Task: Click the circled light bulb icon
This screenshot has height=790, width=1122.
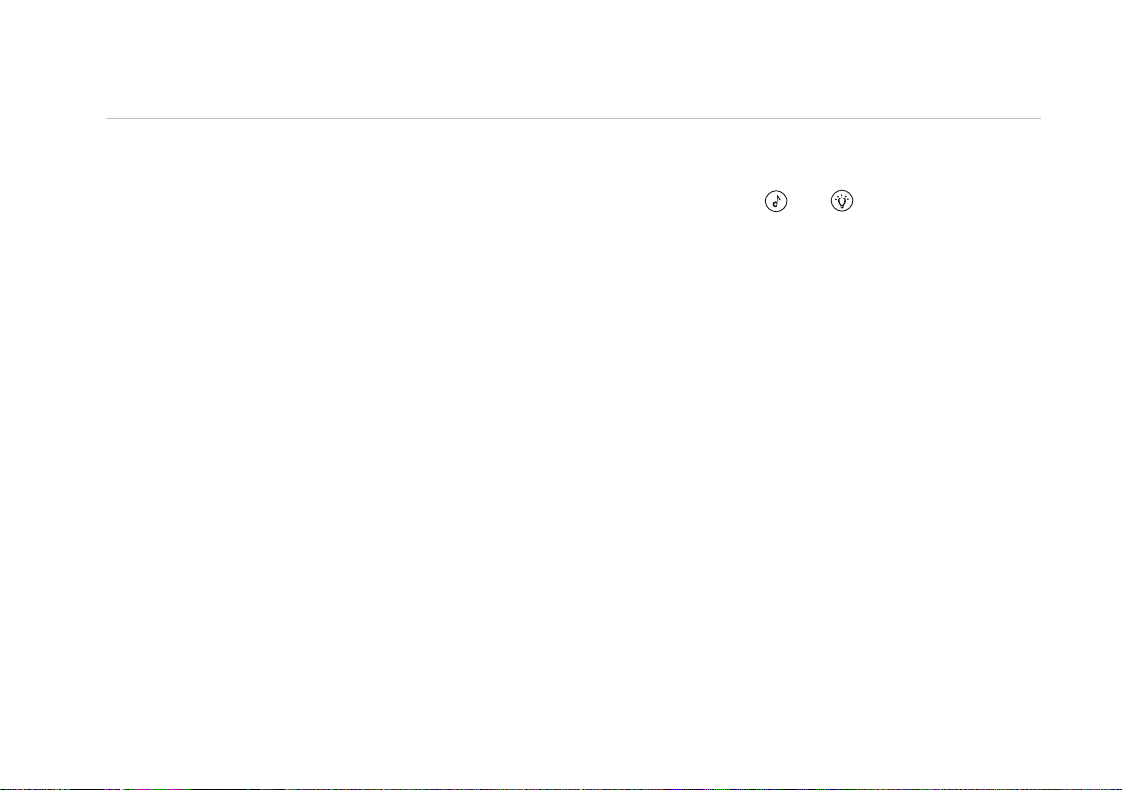Action: tap(842, 201)
